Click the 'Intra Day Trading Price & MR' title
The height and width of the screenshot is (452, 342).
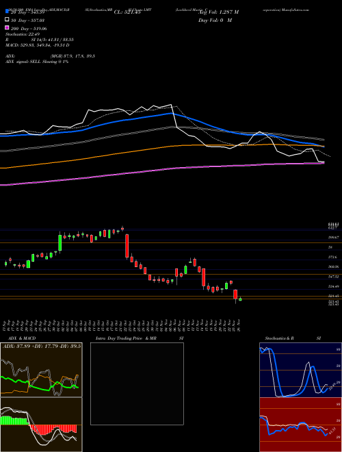pyautogui.click(x=127, y=338)
